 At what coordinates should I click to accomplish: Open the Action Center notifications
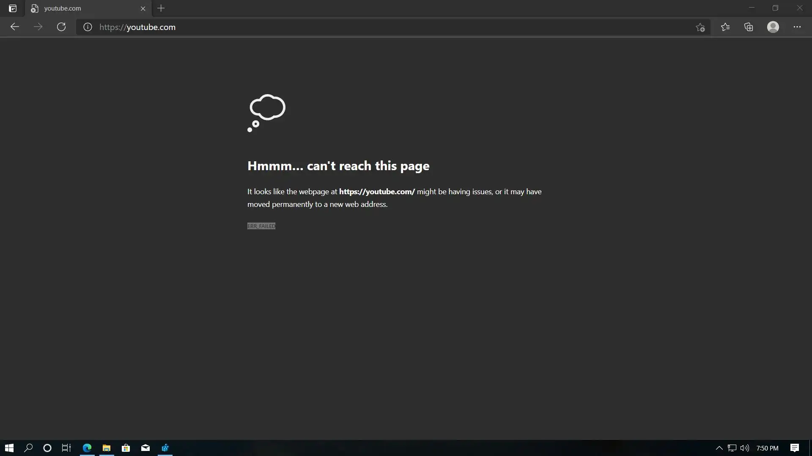pyautogui.click(x=794, y=448)
